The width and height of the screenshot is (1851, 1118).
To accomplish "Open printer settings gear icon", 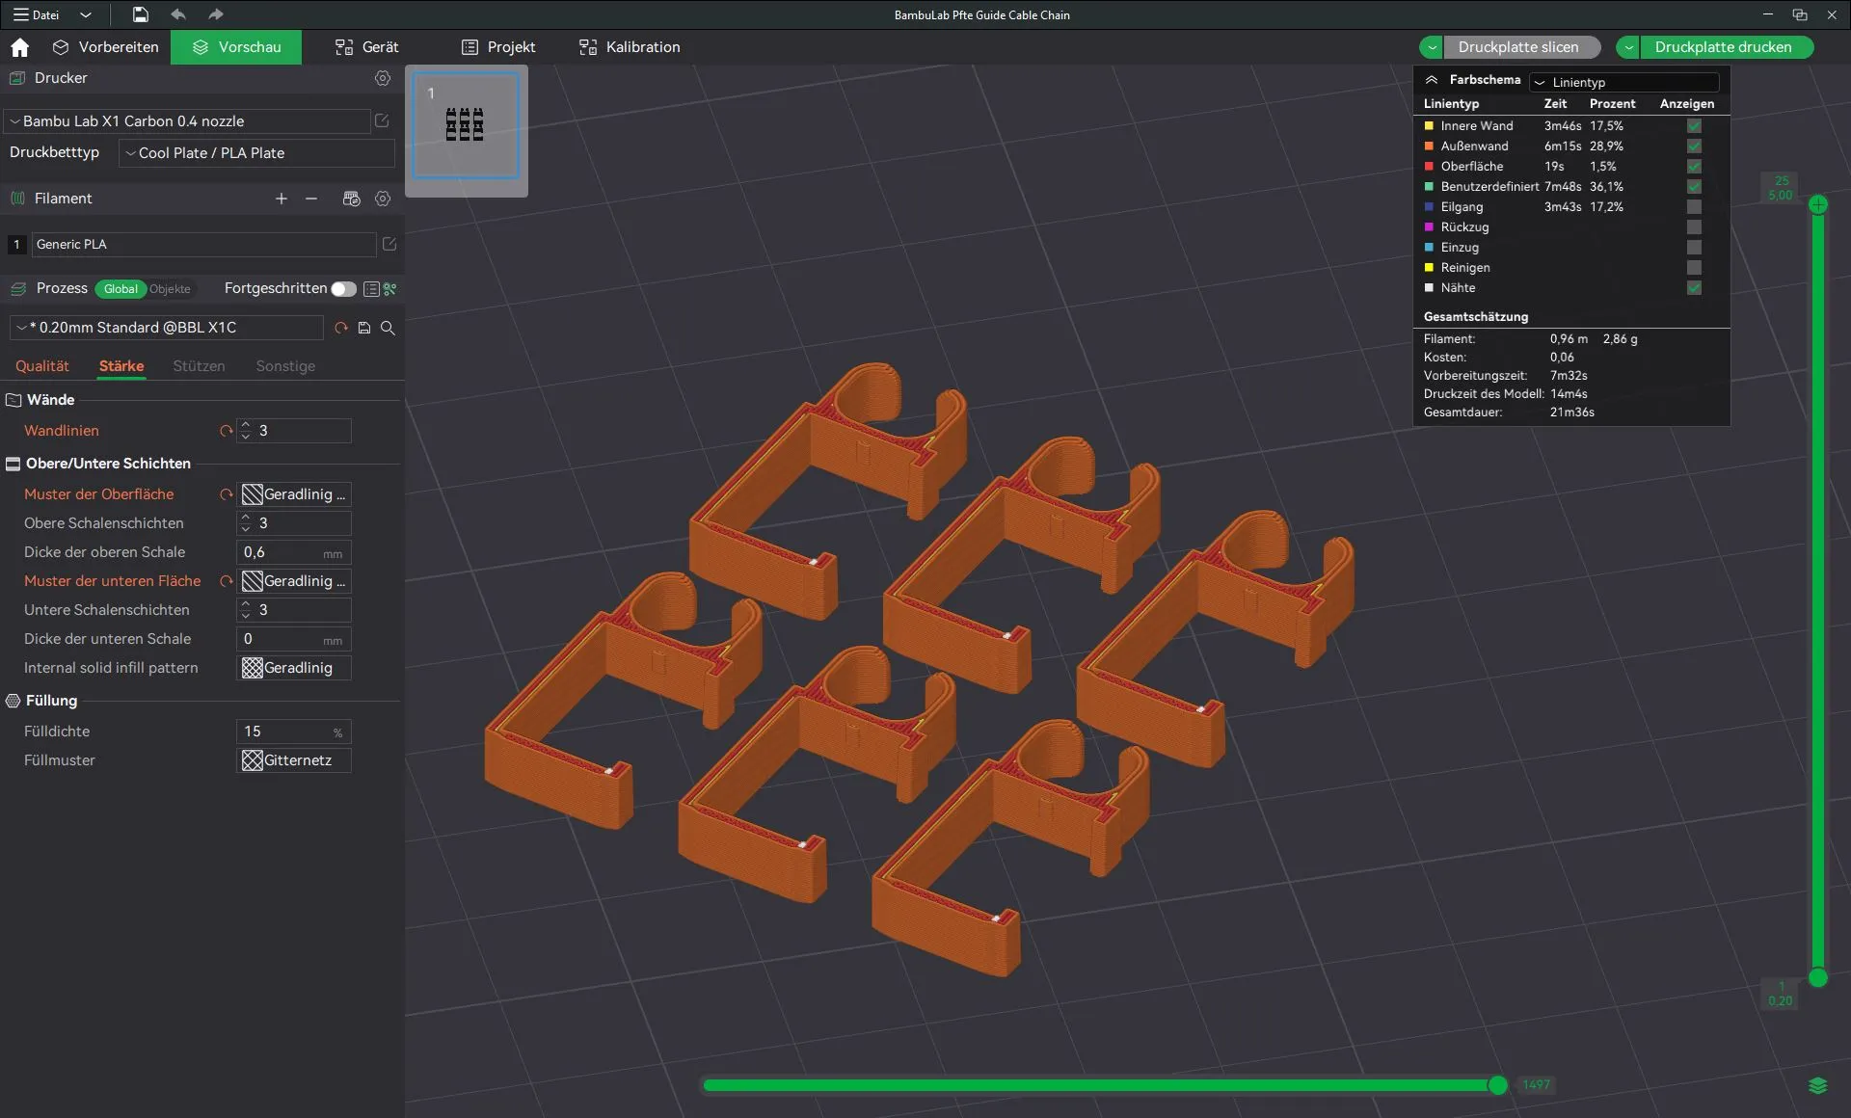I will click(383, 78).
